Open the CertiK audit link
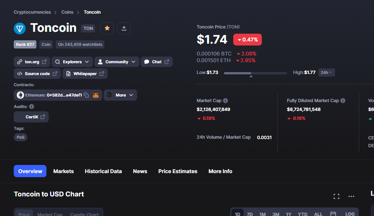The height and width of the screenshot is (216, 374). tap(31, 117)
